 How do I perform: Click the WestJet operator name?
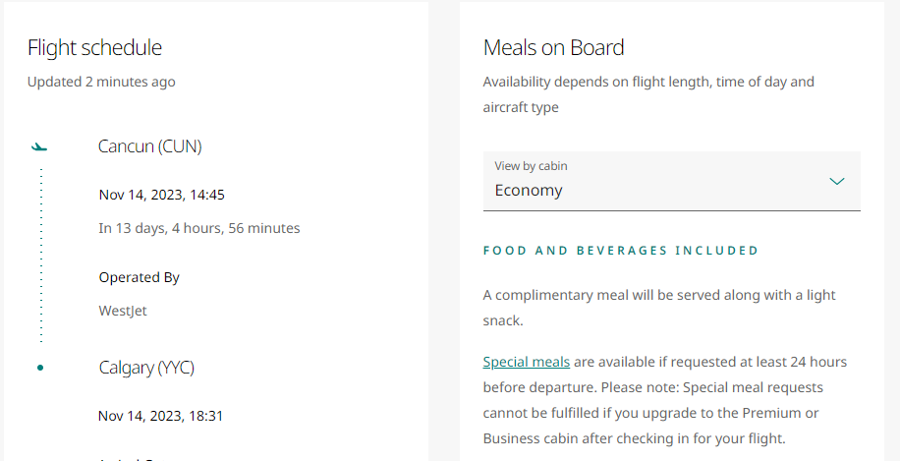123,311
